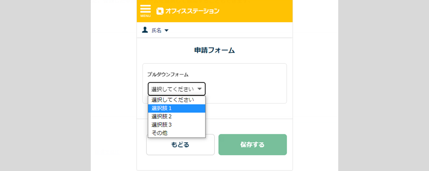429x171 pixels.
Task: Click the Office Station square logo icon
Action: pos(160,11)
